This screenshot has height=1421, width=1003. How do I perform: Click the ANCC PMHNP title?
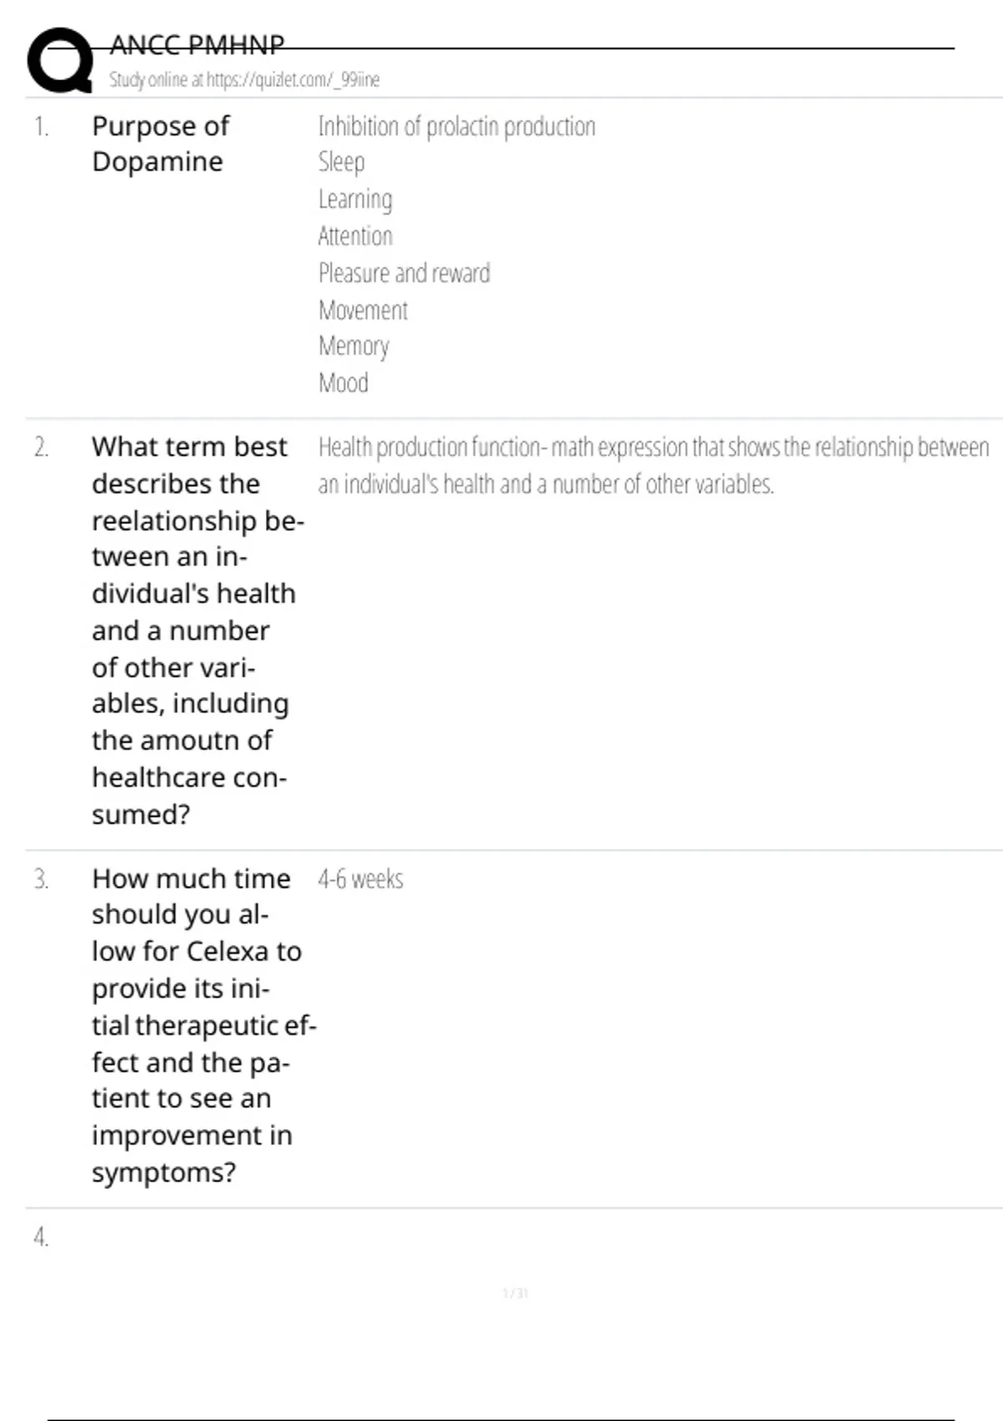pos(197,44)
